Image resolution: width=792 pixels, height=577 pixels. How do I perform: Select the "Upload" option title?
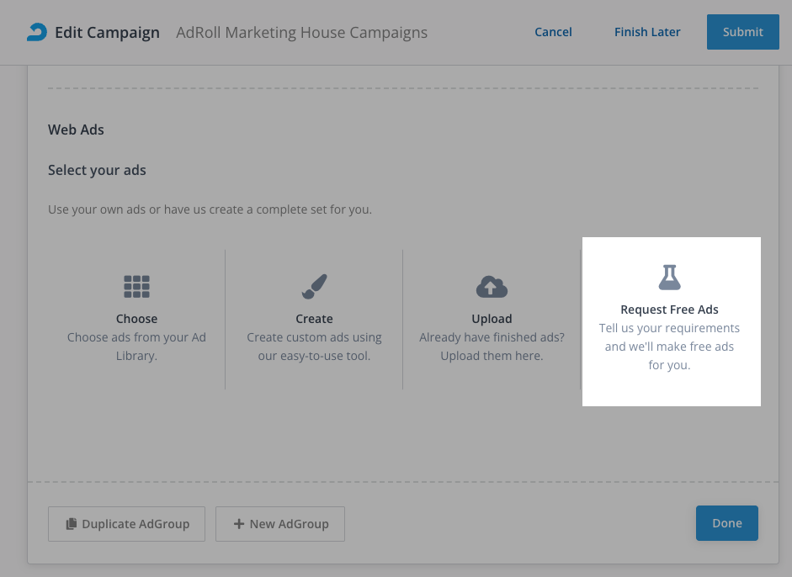click(492, 319)
